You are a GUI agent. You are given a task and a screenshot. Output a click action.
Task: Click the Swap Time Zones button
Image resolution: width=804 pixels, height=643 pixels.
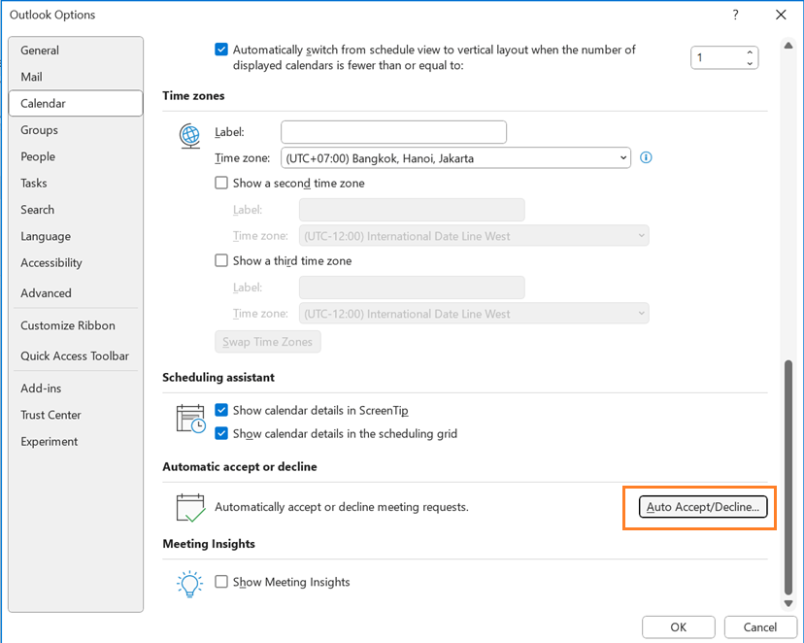(268, 342)
